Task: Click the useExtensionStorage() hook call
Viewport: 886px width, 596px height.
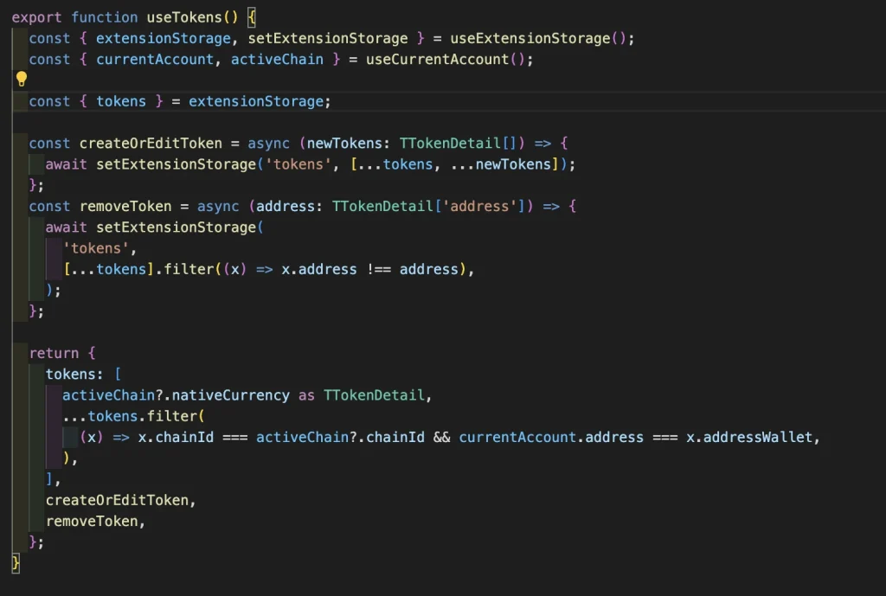Action: tap(543, 38)
